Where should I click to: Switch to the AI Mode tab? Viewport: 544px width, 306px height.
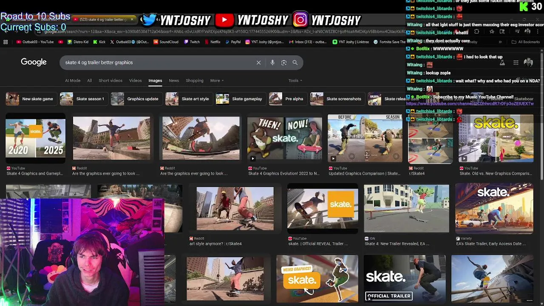(73, 80)
